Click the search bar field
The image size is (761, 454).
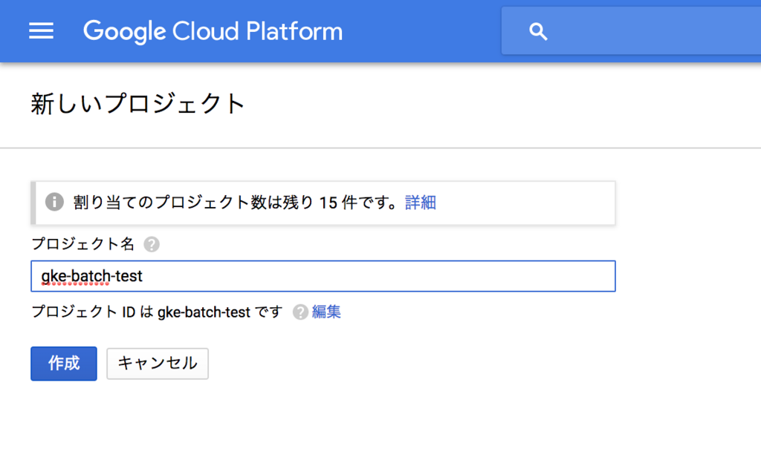click(631, 31)
